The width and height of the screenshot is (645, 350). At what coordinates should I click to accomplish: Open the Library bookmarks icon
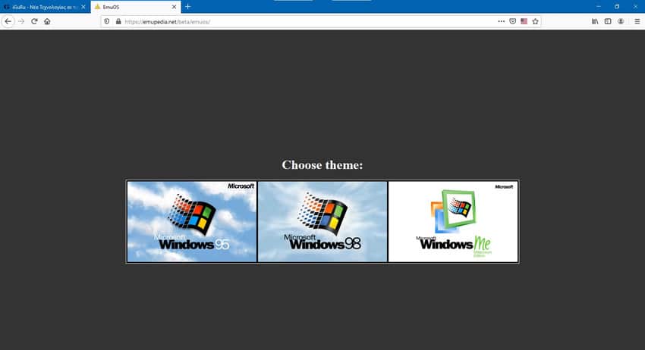(595, 21)
